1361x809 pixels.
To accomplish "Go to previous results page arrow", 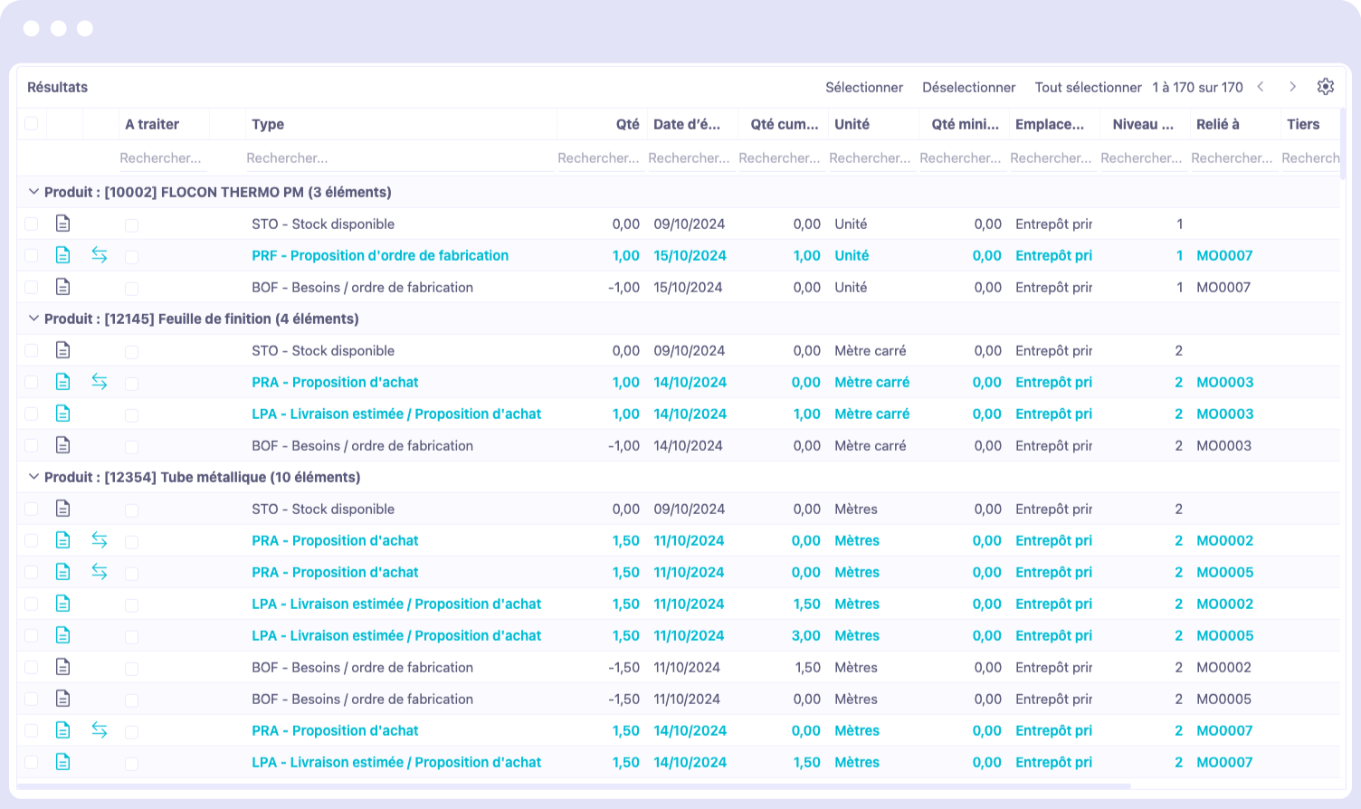I will 1261,87.
